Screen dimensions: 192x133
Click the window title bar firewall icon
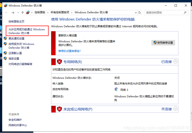pyautogui.click(x=6, y=6)
